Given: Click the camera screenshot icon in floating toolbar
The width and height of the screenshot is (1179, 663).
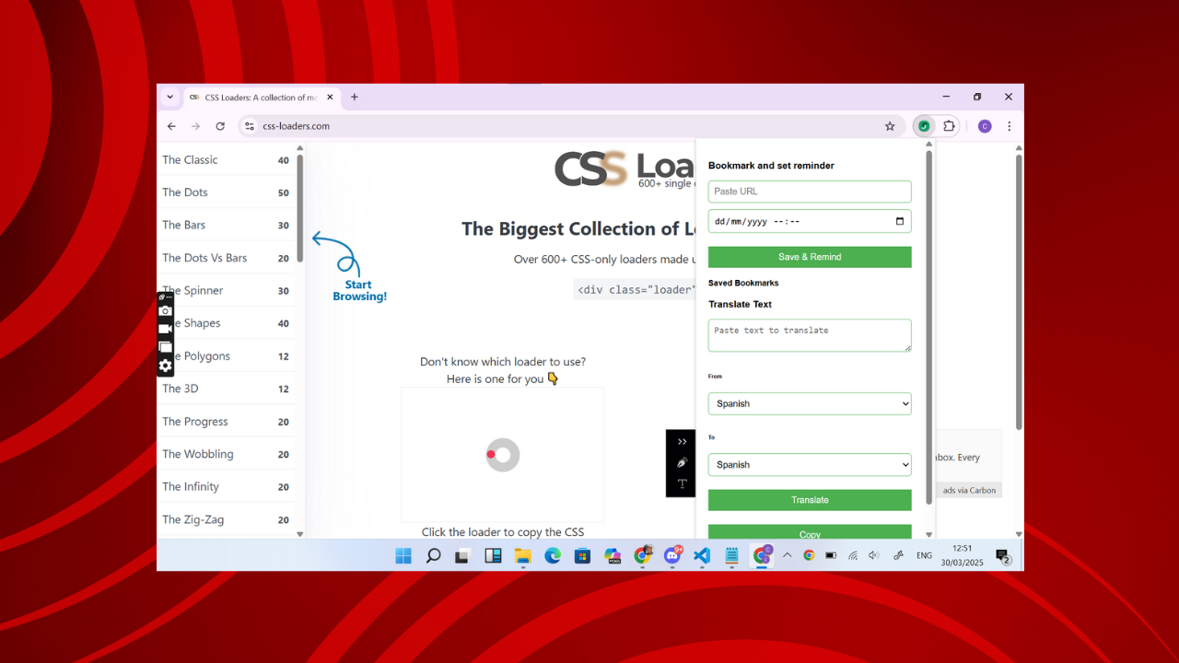Looking at the screenshot, I should (165, 311).
